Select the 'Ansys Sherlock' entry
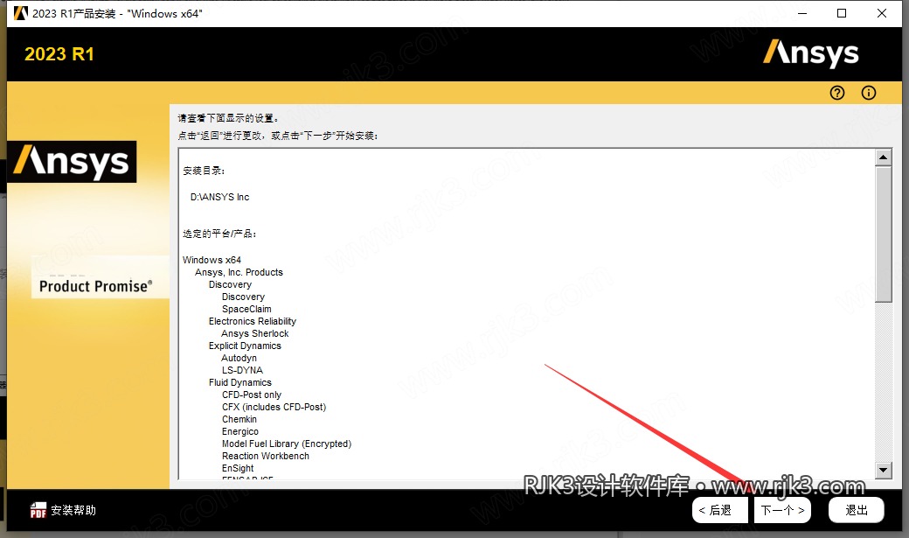Screen dimensions: 909x538 click(x=254, y=333)
